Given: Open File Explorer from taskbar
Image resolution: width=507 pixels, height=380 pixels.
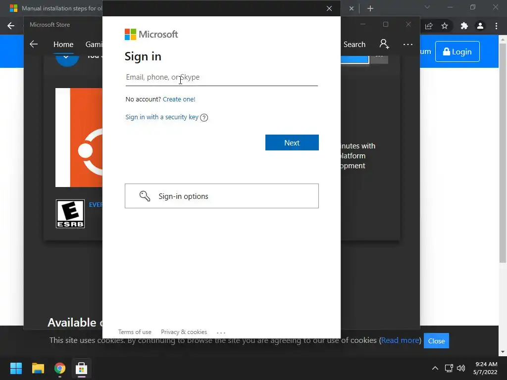Looking at the screenshot, I should tap(38, 368).
